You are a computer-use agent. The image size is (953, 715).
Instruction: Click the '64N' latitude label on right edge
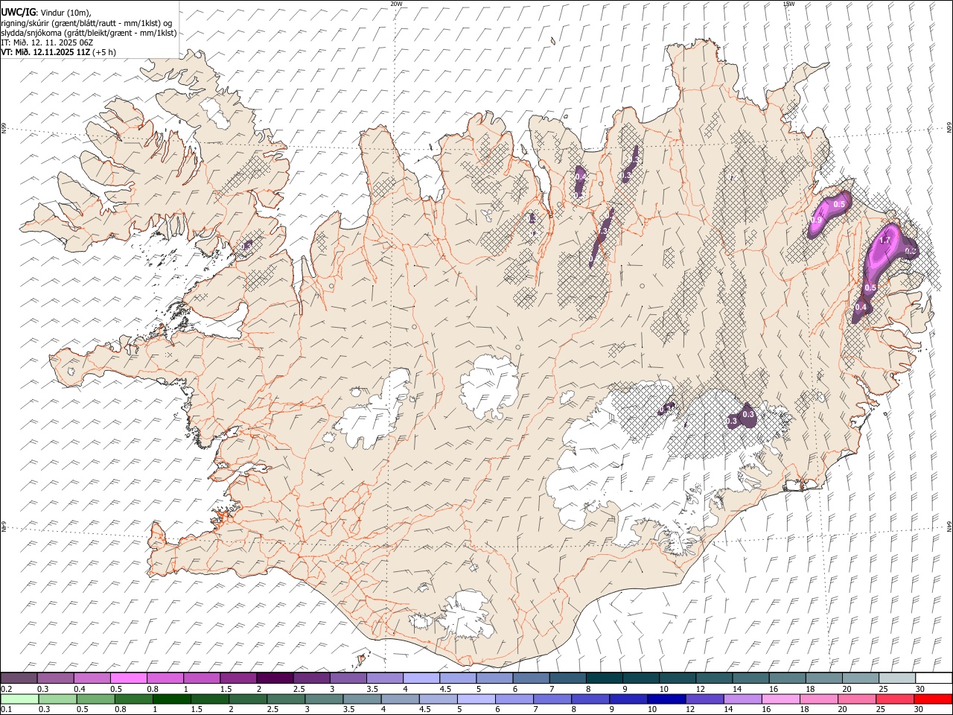coord(949,527)
